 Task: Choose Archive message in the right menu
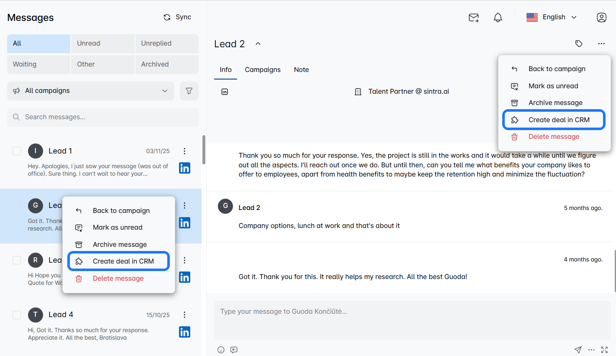[555, 103]
